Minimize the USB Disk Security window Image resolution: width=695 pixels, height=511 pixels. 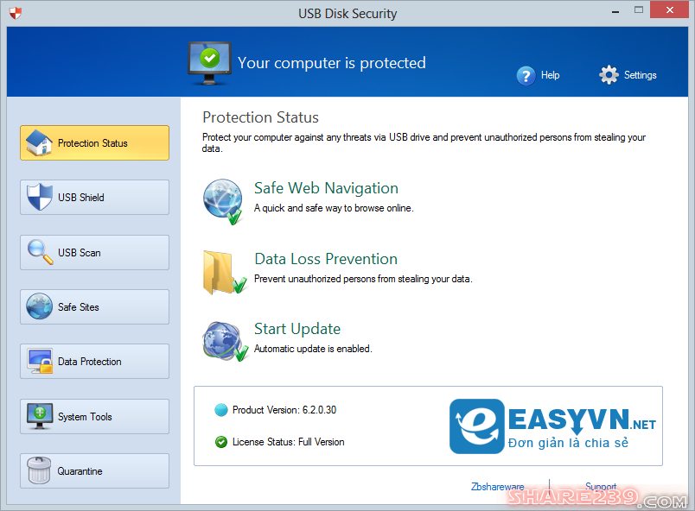(x=615, y=10)
